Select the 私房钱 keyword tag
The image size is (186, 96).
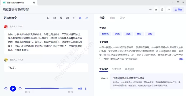click(x=105, y=34)
